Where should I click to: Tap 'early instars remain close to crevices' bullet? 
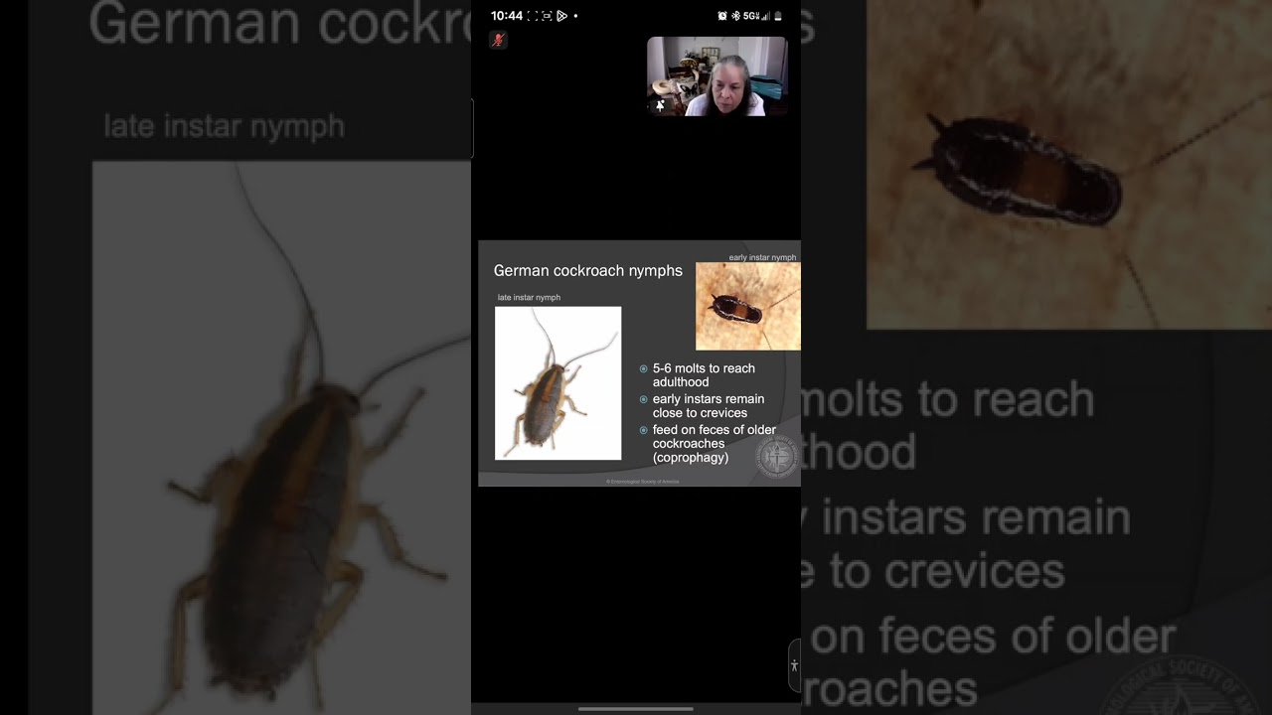709,405
